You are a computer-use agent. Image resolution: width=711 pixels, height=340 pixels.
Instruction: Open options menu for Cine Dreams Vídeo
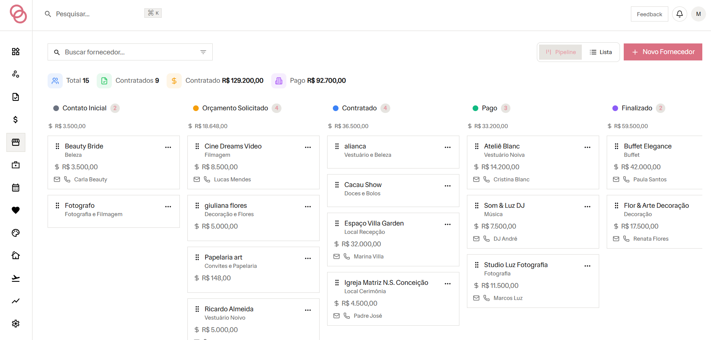(308, 147)
